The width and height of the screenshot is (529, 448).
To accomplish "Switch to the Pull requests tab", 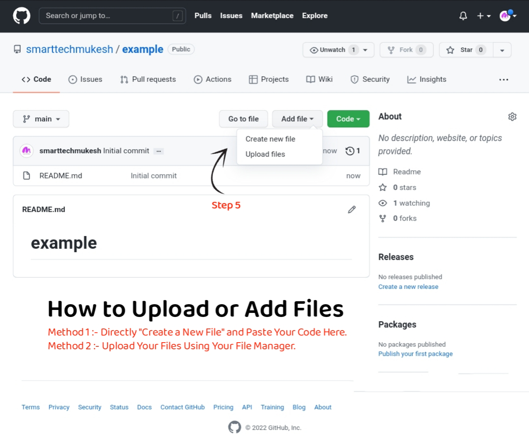I will (x=148, y=79).
